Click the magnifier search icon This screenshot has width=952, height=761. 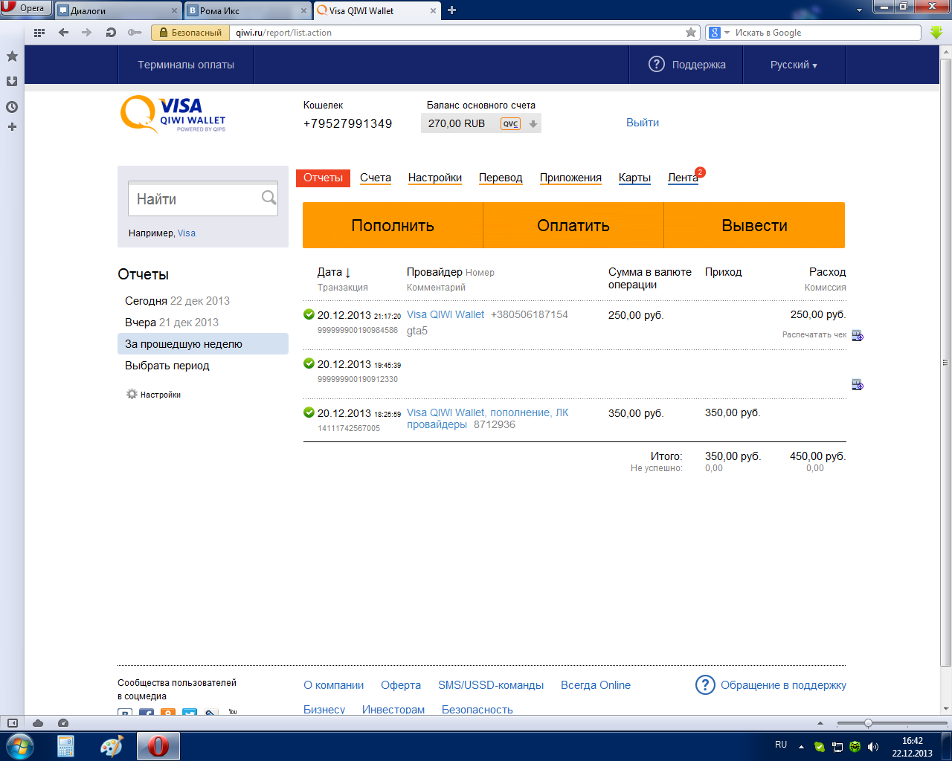pos(268,198)
